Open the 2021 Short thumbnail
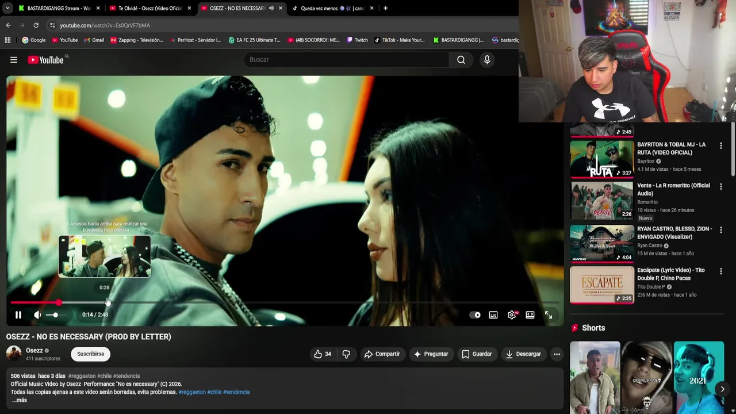The width and height of the screenshot is (736, 414). (x=699, y=377)
